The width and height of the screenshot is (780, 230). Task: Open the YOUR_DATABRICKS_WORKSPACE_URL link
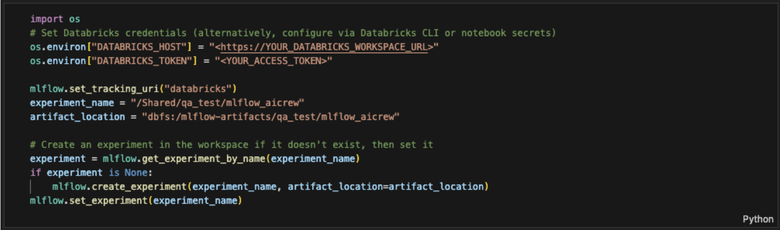coord(324,47)
